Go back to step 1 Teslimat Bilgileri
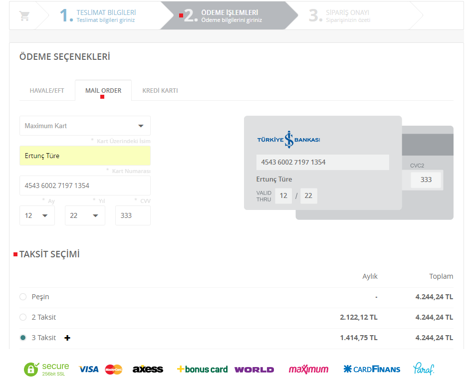Screen dimensions: 475x383 click(98, 15)
